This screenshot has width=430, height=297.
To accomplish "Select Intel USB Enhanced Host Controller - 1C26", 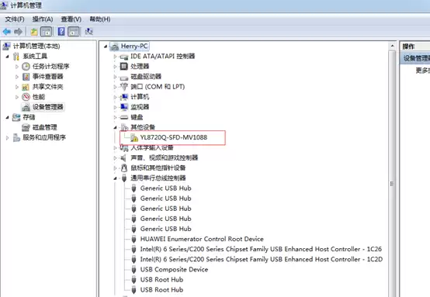I will coord(261,249).
